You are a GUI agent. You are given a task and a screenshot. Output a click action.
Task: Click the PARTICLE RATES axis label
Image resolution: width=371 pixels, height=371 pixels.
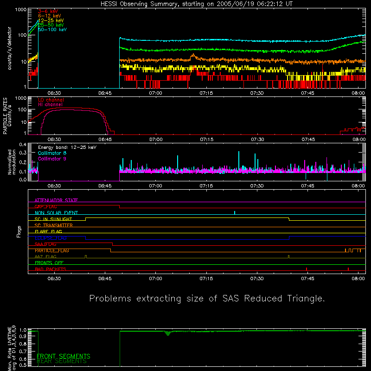coord(7,116)
